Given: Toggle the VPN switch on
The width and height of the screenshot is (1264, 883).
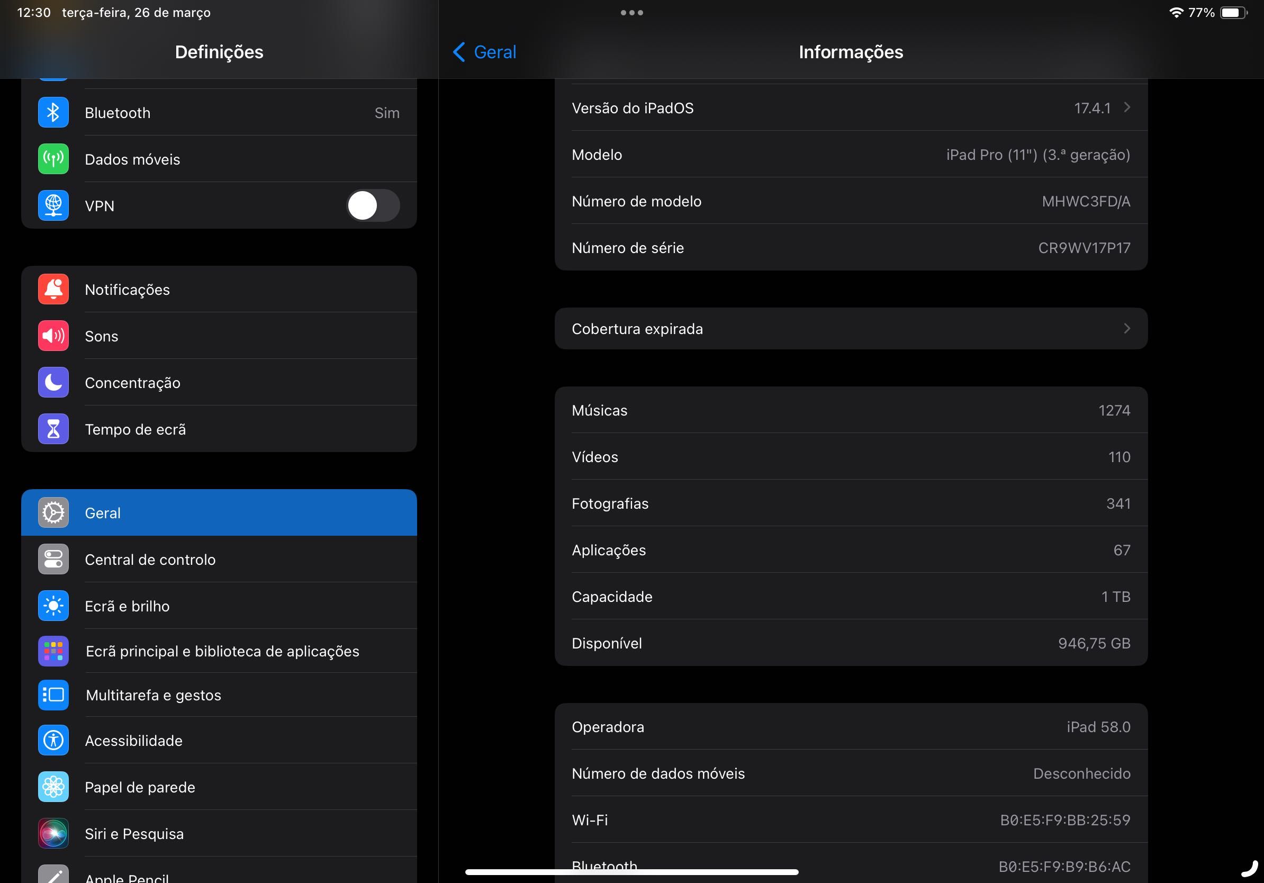Looking at the screenshot, I should pos(373,205).
